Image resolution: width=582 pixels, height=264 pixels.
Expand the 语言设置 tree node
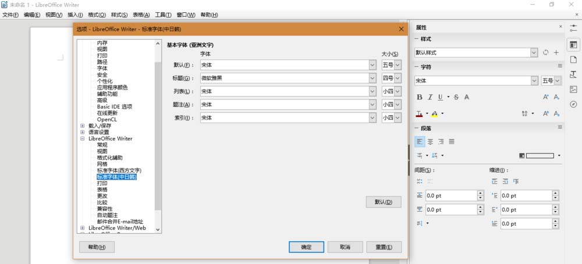(83, 132)
